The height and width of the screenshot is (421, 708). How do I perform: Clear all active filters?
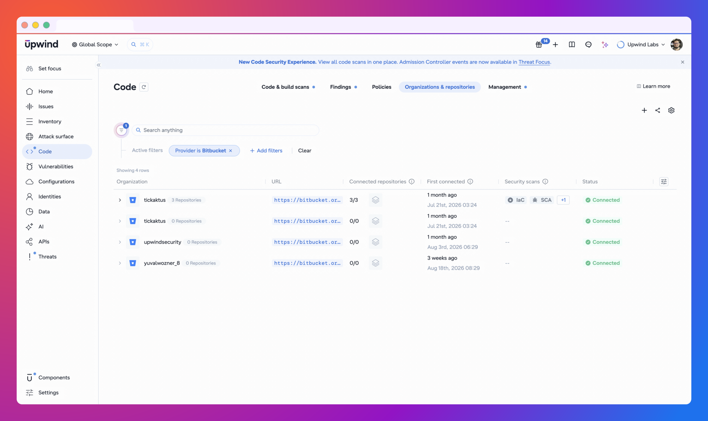click(305, 151)
